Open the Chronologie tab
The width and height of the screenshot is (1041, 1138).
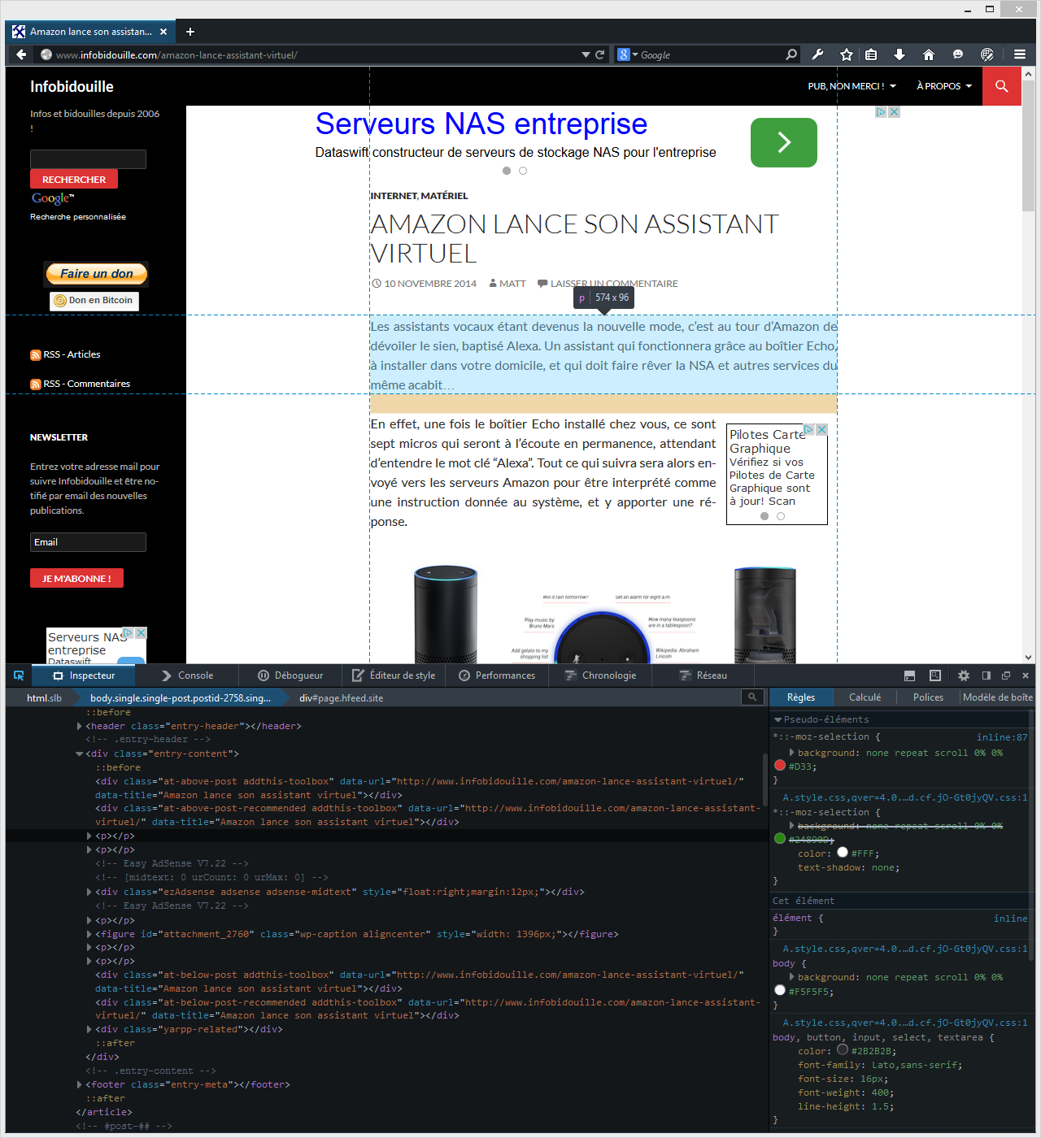point(600,675)
